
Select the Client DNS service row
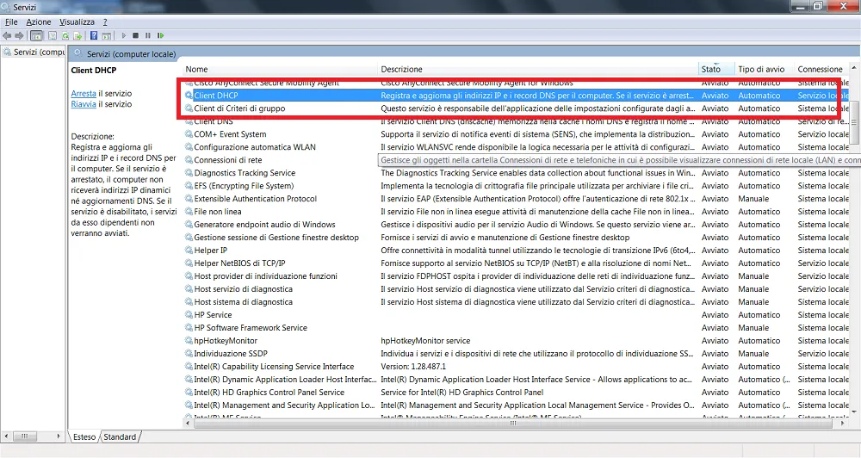tap(516, 121)
